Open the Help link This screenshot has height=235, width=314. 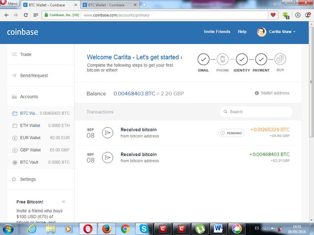coord(242,31)
